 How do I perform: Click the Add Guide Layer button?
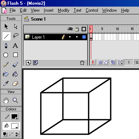(x=35, y=63)
